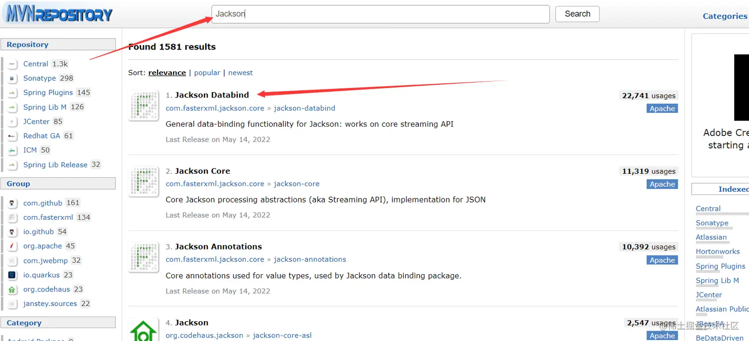This screenshot has height=341, width=749.
Task: Click the com.fasterxml group icon
Action: [12, 217]
